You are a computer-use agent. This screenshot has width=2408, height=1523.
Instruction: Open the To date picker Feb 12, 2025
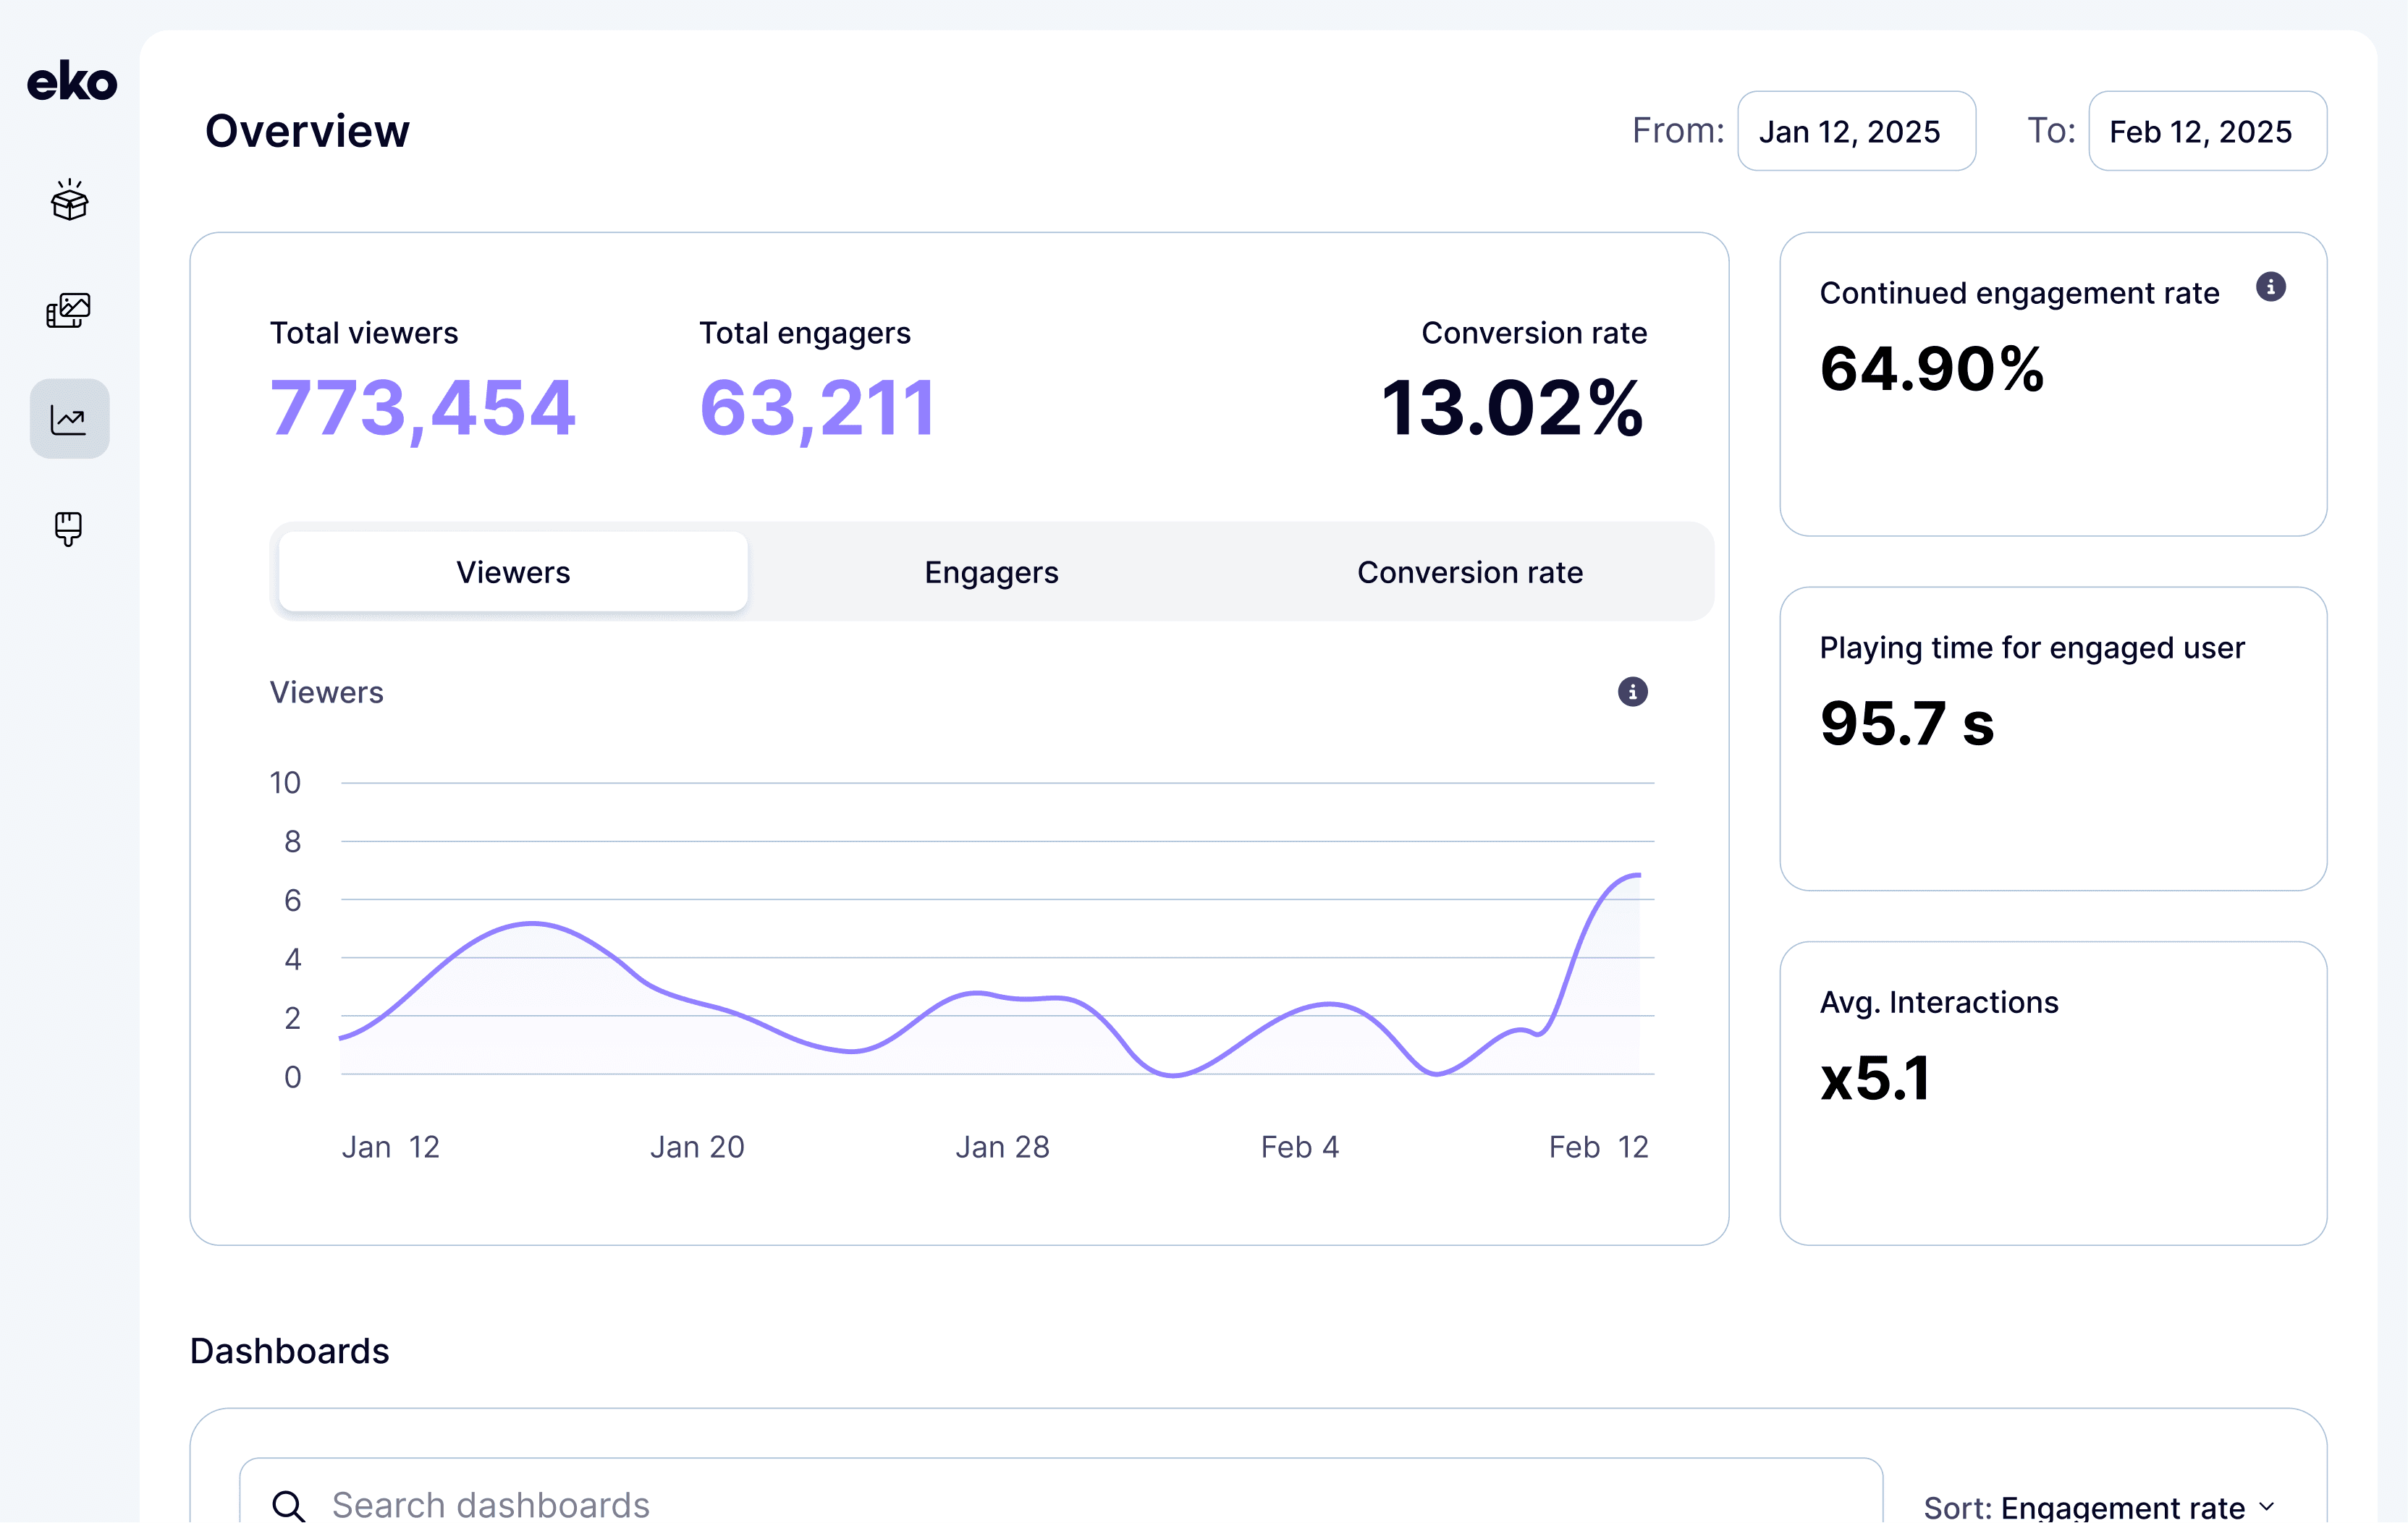tap(2207, 131)
